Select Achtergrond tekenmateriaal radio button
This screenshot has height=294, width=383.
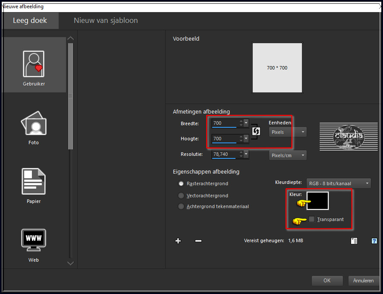pos(181,206)
